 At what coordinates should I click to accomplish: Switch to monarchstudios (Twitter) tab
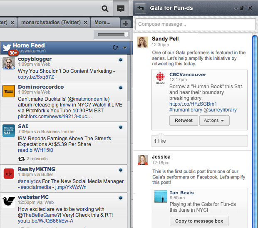(x=51, y=22)
